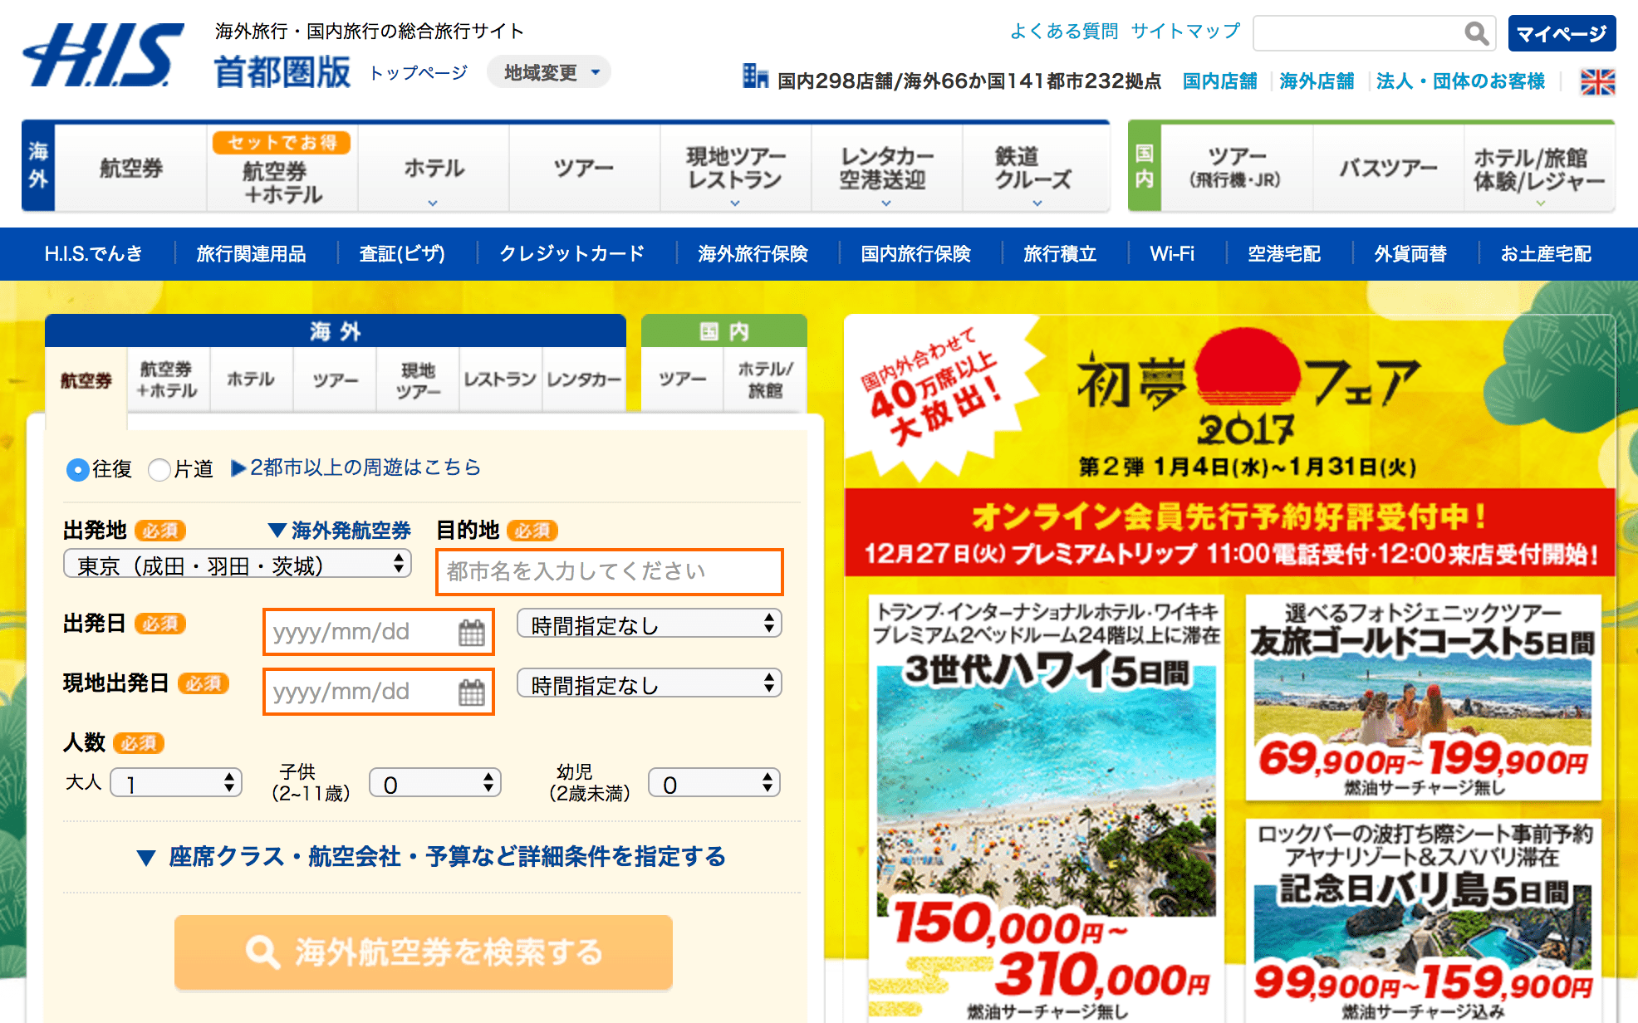Change the 大人 adult count stepper
This screenshot has width=1638, height=1023.
pos(176,781)
